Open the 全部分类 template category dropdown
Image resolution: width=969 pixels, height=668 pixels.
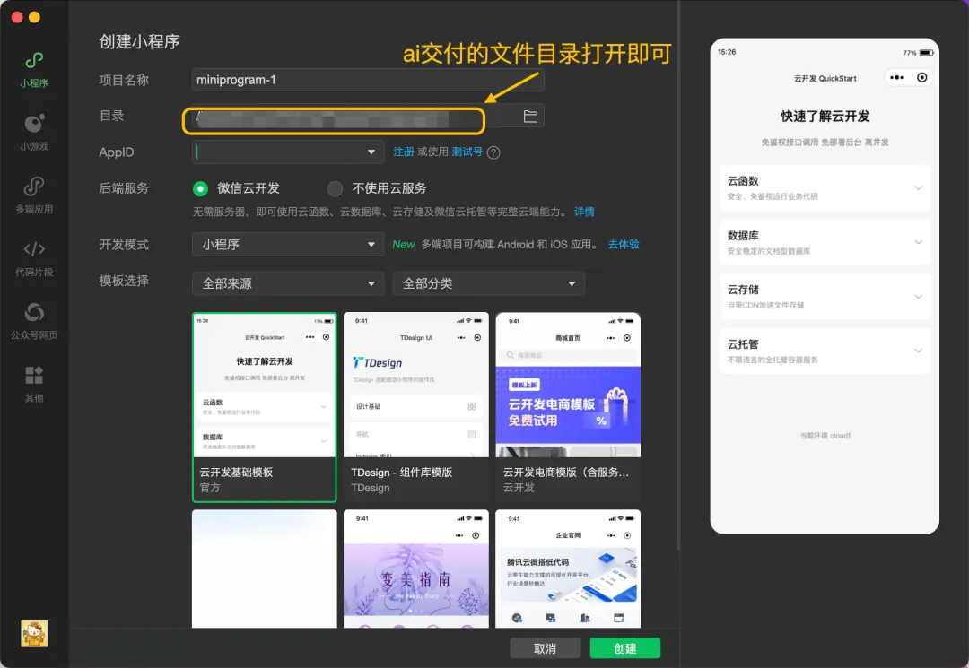489,283
